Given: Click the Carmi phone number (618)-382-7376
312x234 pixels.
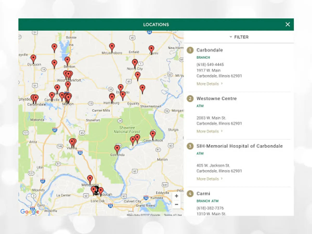Looking at the screenshot, I should click(x=210, y=208).
